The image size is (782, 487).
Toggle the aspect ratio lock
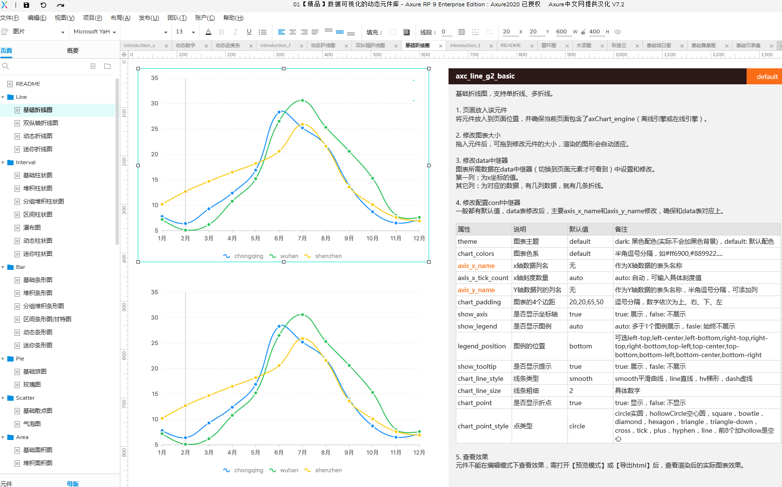(583, 32)
